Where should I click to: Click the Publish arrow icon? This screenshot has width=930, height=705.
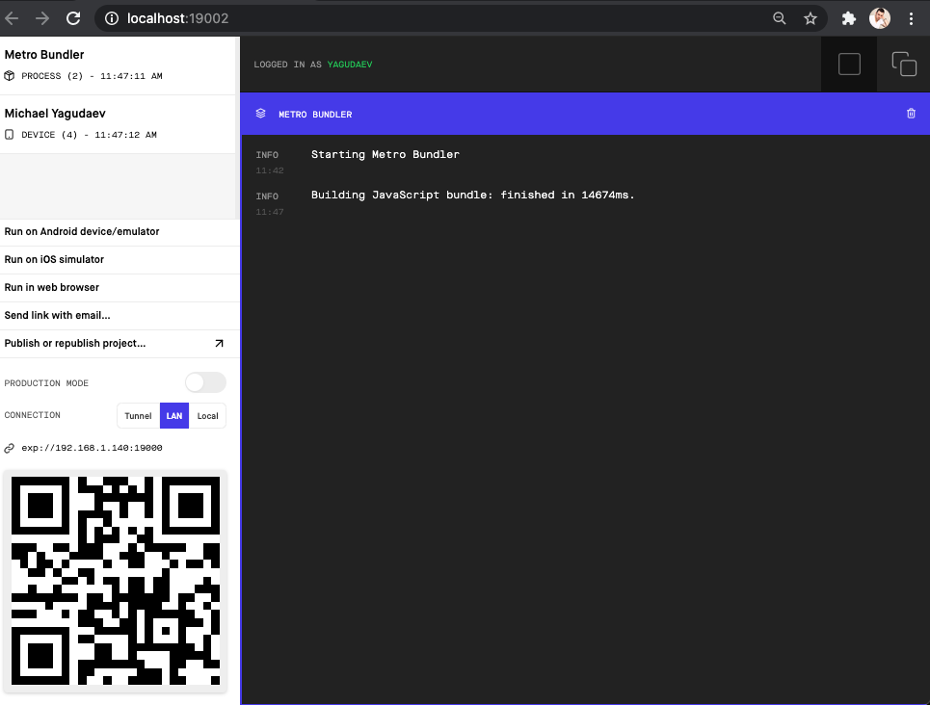tap(220, 343)
